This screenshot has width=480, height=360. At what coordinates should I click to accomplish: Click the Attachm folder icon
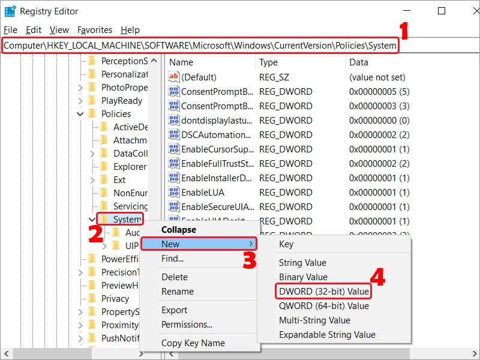tap(104, 140)
